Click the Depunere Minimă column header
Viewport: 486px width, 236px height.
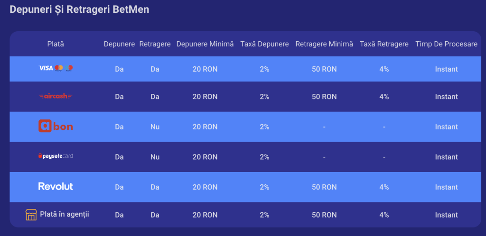pos(205,44)
